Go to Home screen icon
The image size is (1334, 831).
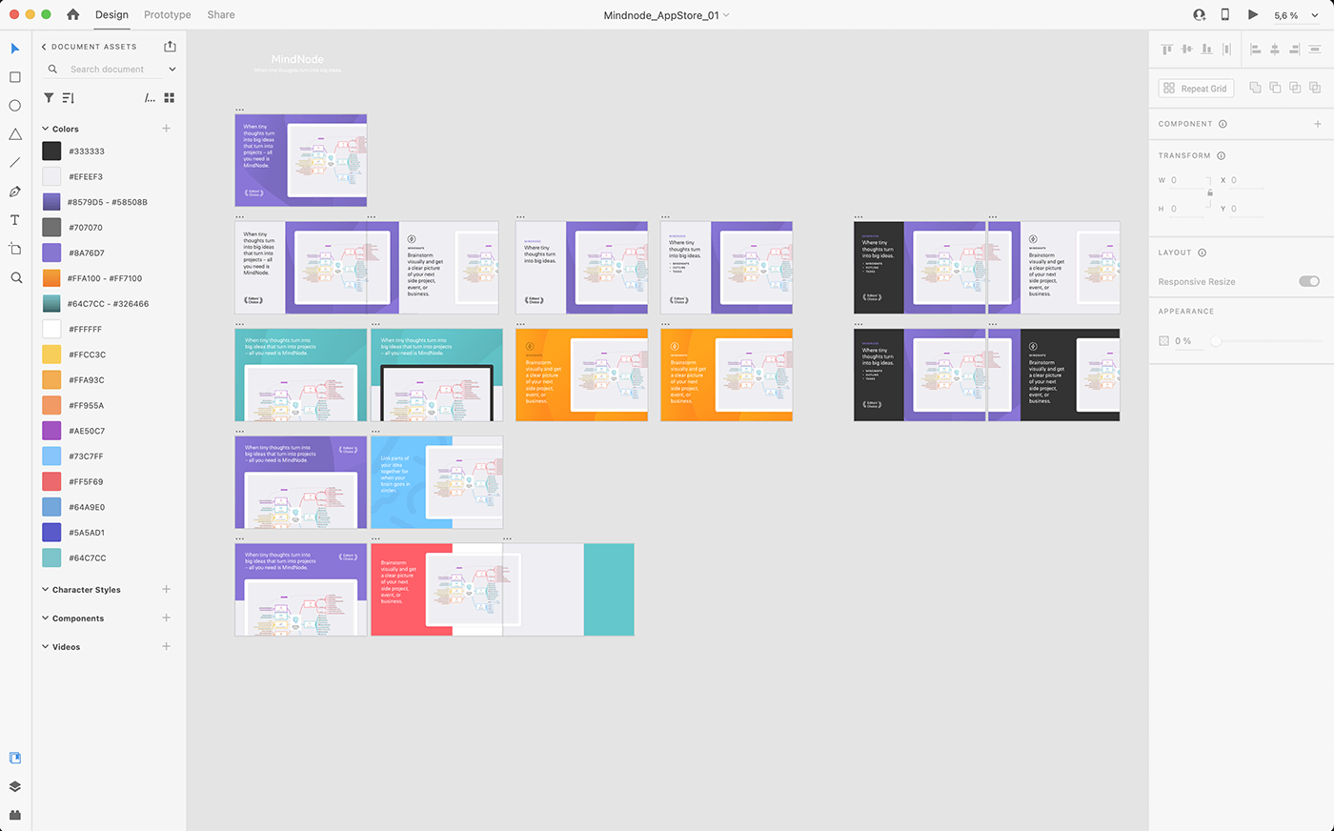pyautogui.click(x=73, y=14)
